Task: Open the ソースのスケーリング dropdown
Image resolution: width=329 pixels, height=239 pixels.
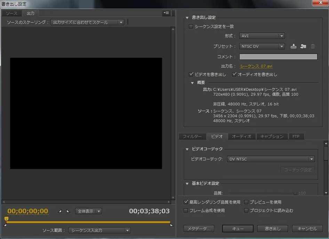Action: 87,22
